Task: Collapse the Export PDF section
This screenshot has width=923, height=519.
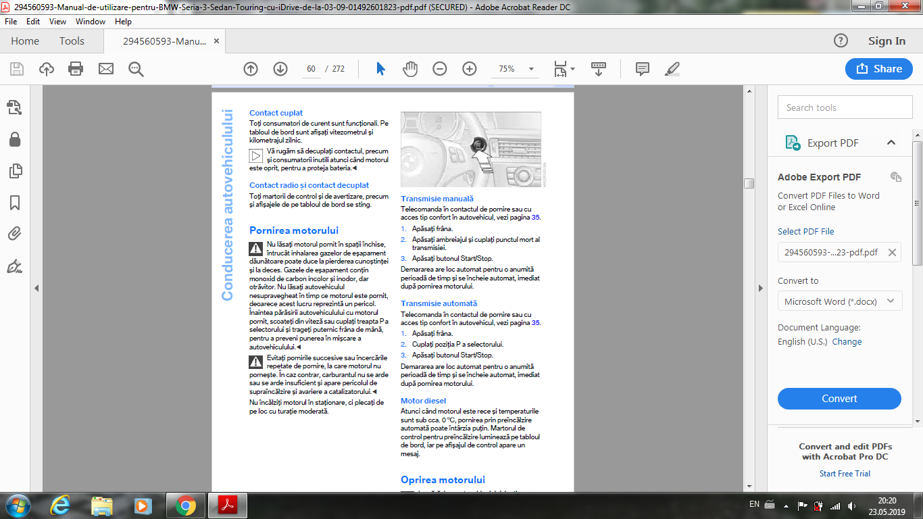Action: point(891,143)
